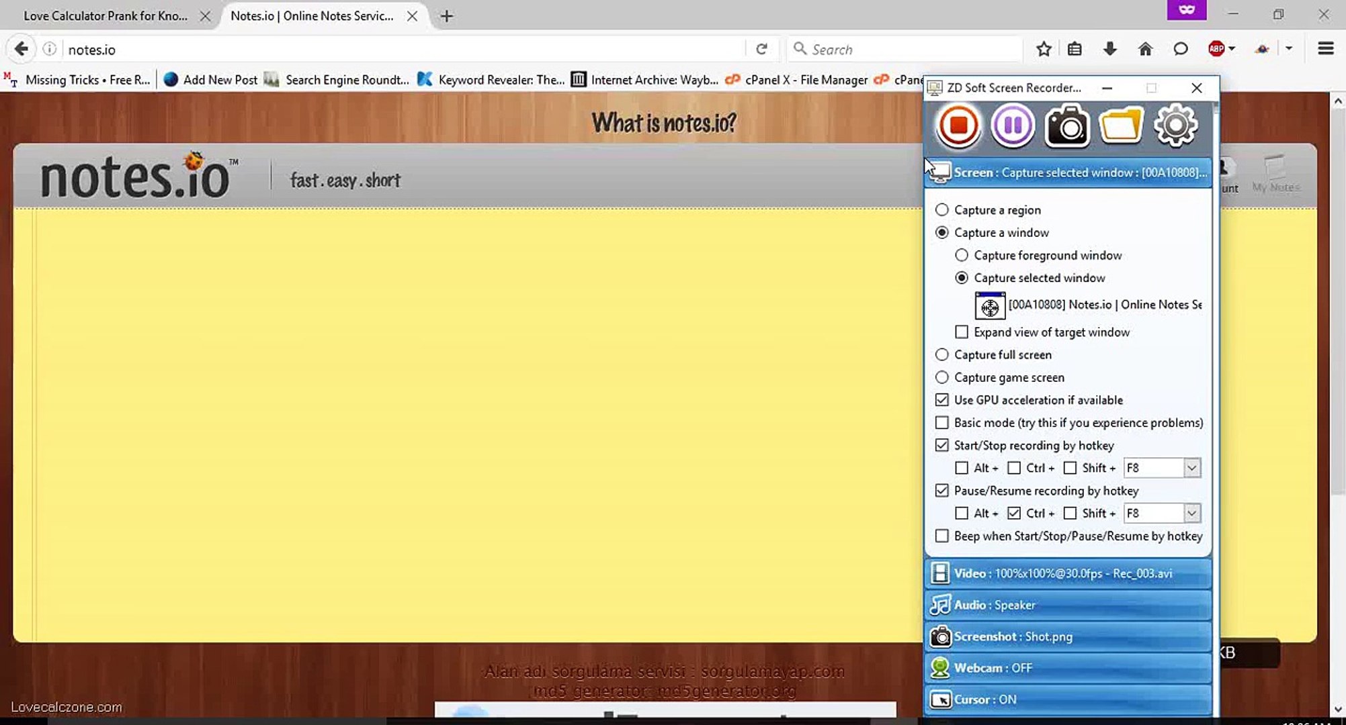This screenshot has height=725, width=1346.
Task: Open Pause/Resume hotkey F8 dropdown
Action: point(1191,514)
